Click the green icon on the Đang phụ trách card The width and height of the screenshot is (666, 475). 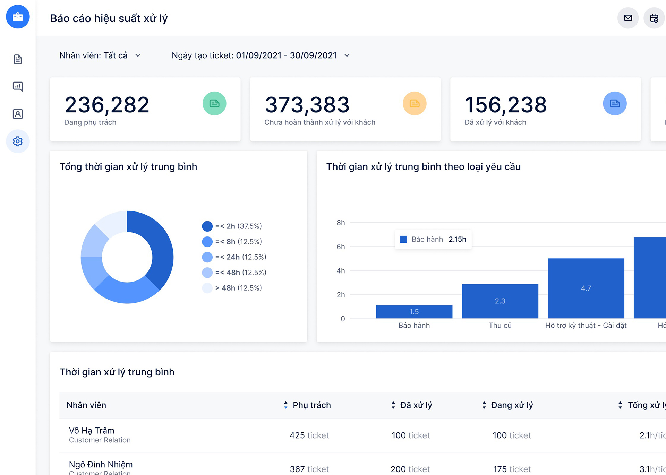(214, 103)
